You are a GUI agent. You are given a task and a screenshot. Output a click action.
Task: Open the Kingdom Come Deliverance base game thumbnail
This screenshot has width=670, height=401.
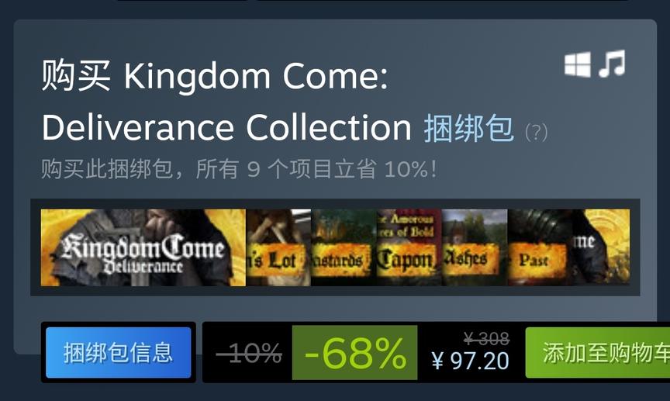click(143, 247)
